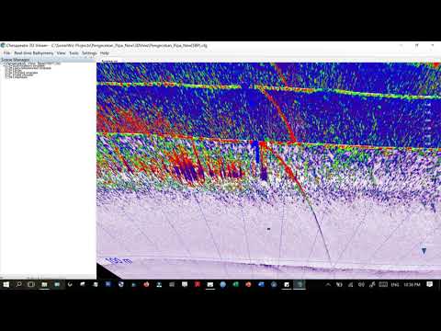The width and height of the screenshot is (441, 331).
Task: Open the Windows Start menu
Action: pos(6,284)
